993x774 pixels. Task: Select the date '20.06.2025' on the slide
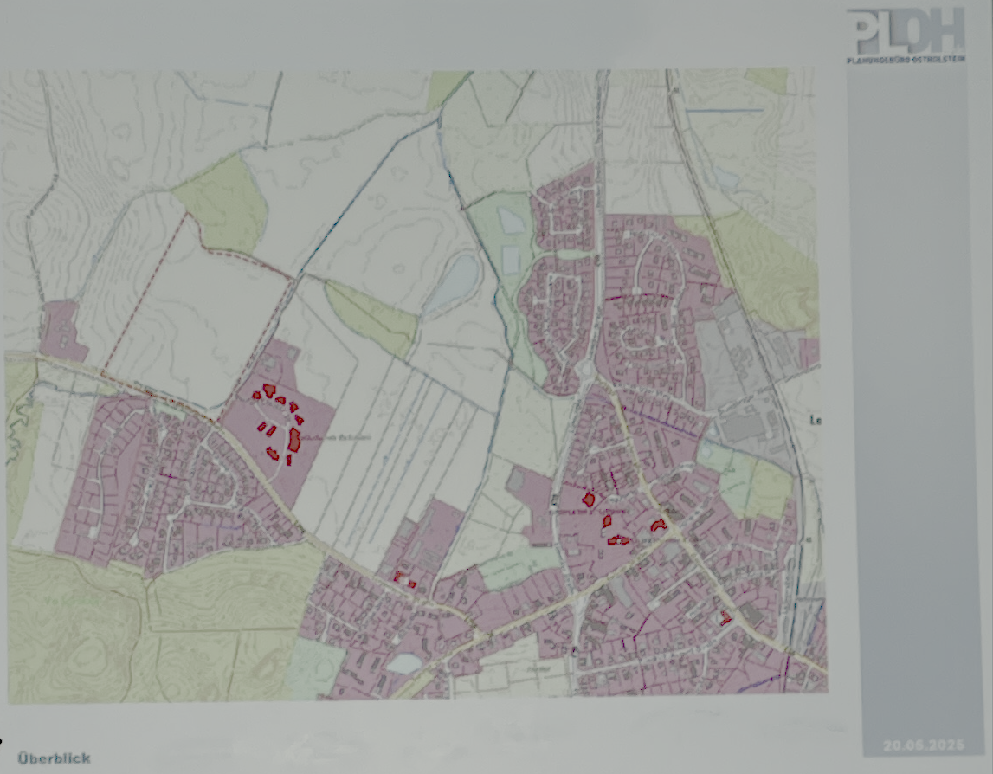(x=924, y=745)
